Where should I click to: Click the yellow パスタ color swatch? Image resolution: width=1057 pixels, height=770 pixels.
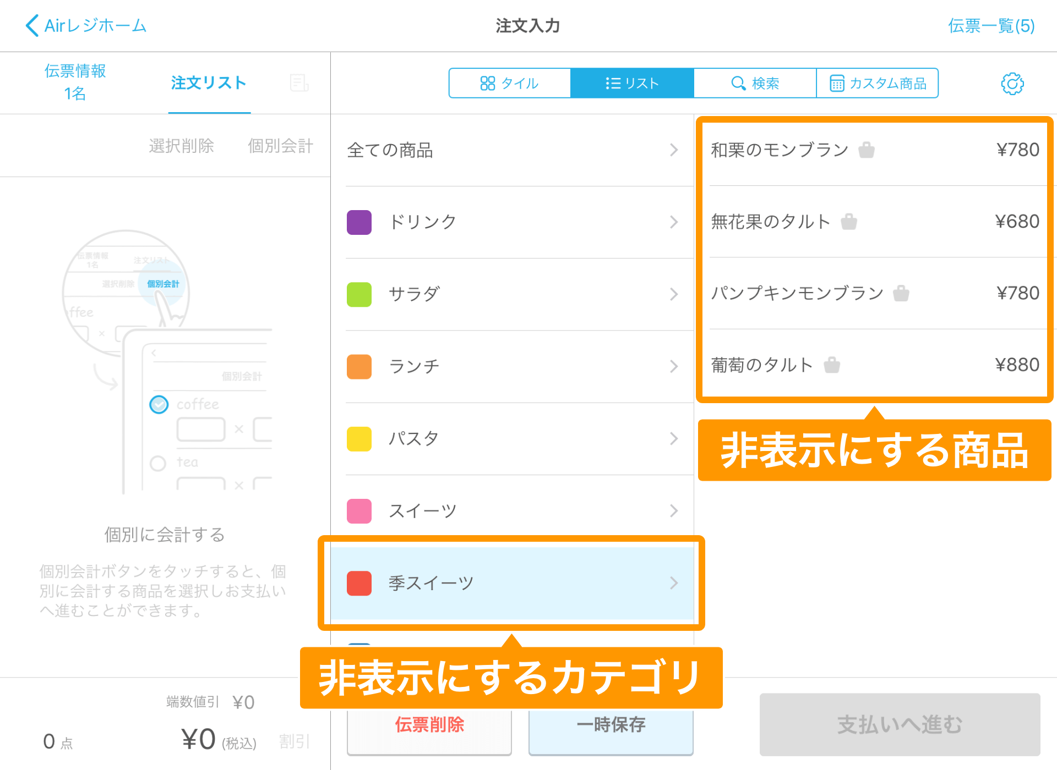tap(359, 438)
